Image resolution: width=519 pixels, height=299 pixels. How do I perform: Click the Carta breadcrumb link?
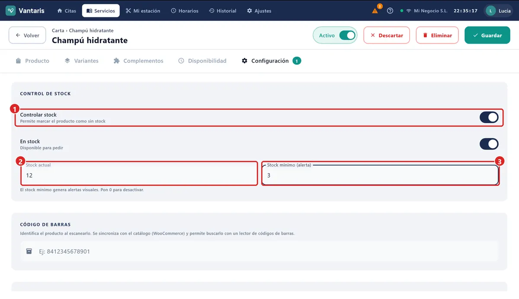[58, 31]
